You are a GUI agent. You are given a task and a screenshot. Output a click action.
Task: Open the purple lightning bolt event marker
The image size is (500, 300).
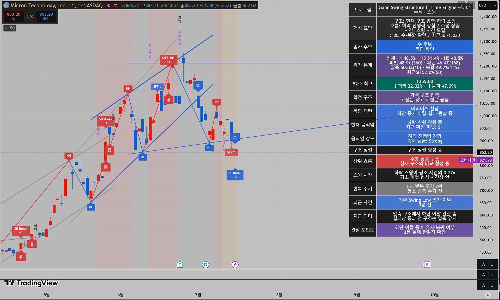(x=235, y=265)
